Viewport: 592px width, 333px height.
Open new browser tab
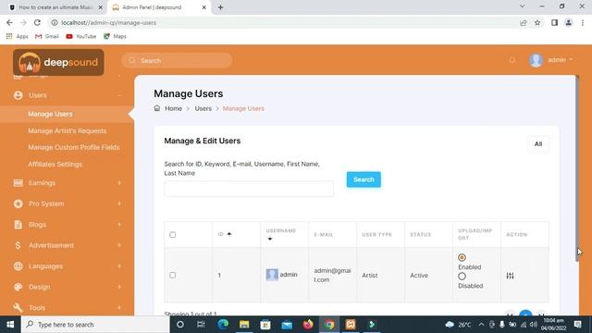click(220, 7)
